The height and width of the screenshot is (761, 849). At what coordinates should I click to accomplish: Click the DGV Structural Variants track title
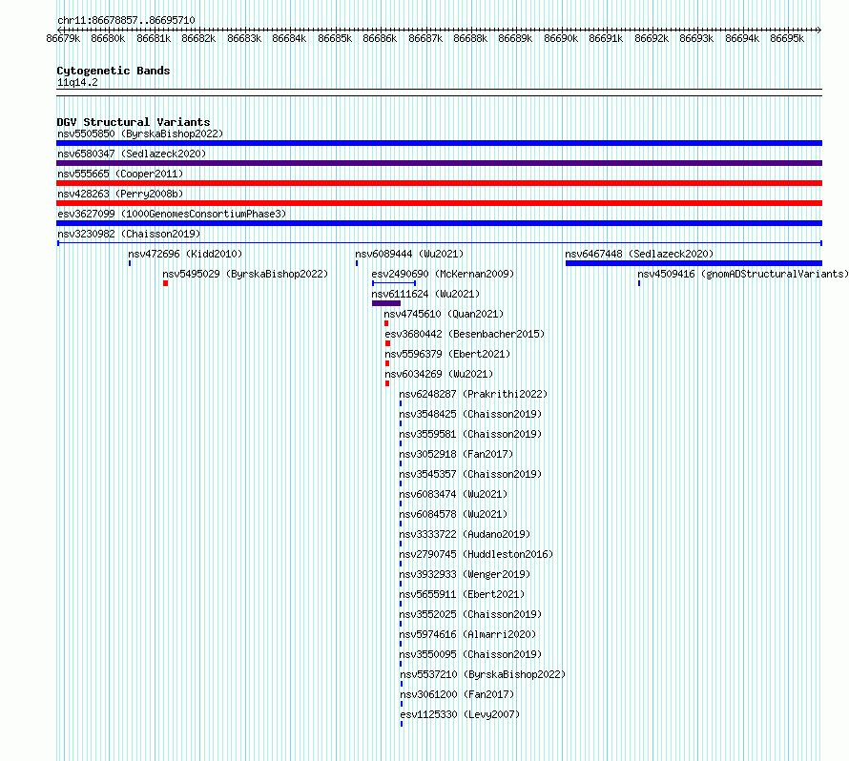tap(134, 122)
